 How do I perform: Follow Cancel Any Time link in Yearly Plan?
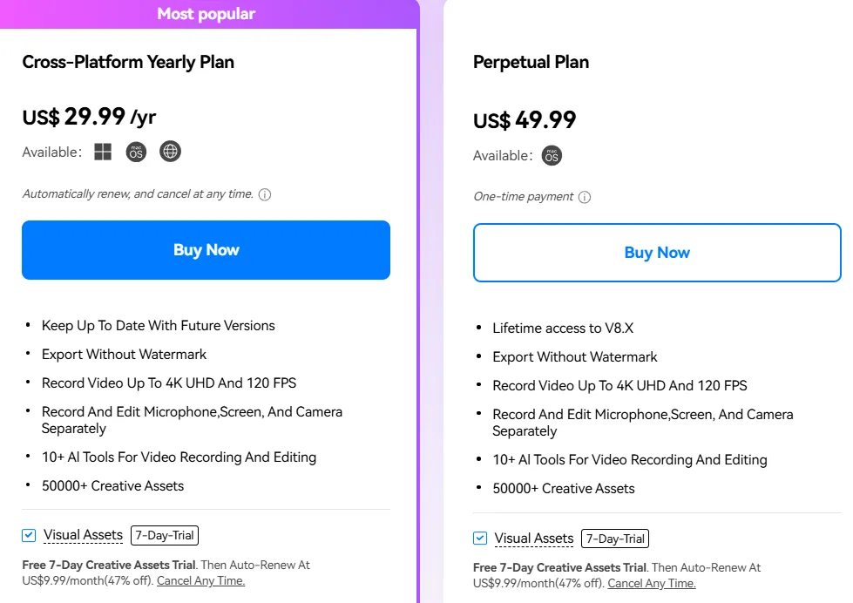point(201,581)
